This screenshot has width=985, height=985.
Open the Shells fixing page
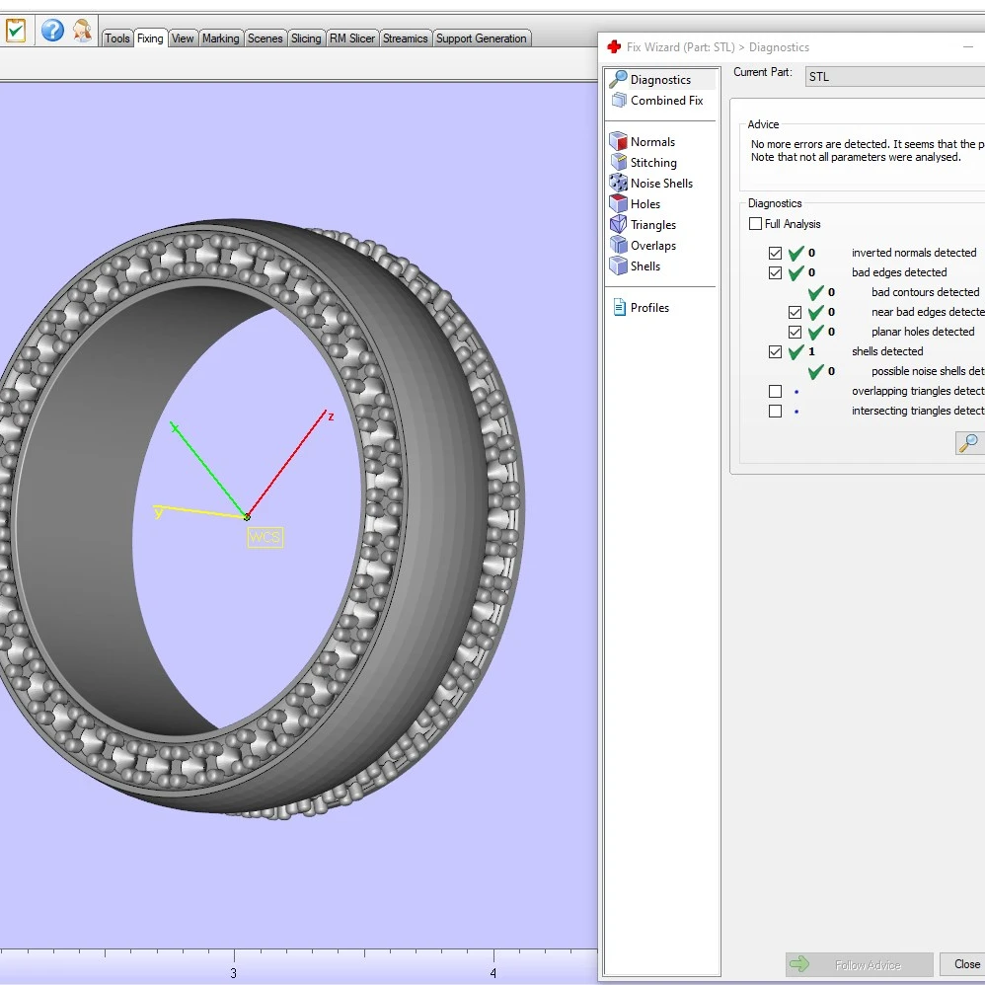click(645, 265)
